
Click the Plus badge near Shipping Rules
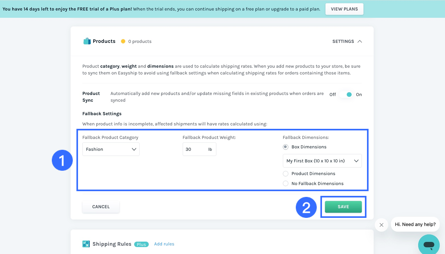point(141,244)
